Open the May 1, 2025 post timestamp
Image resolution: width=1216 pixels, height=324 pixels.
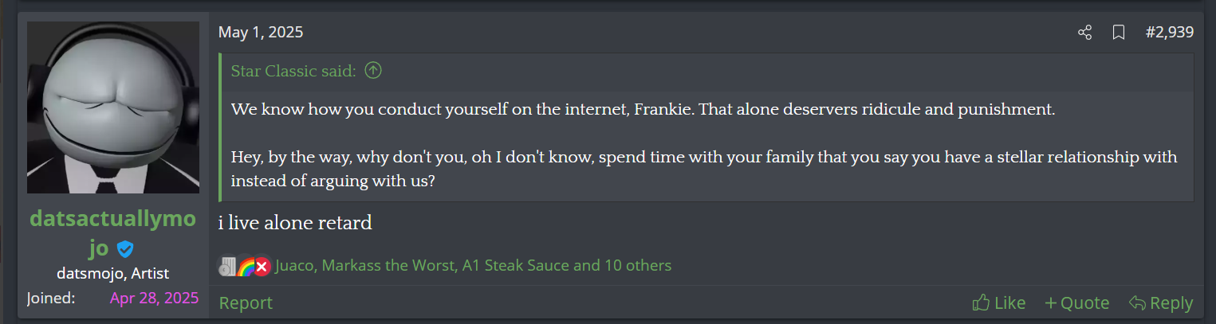[261, 33]
